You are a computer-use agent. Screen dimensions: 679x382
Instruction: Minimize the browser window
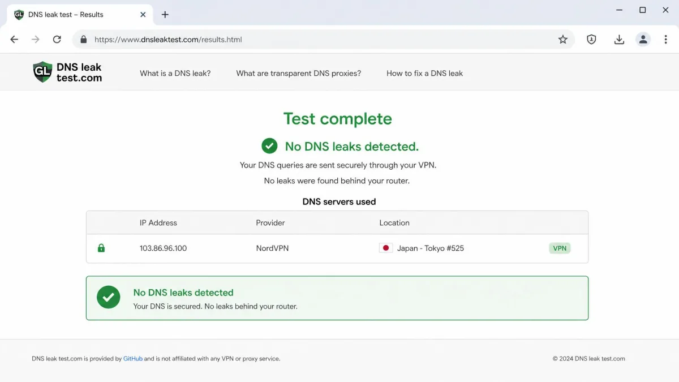[619, 10]
